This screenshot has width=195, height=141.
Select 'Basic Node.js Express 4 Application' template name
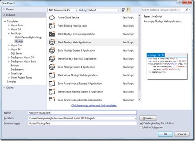(76, 67)
